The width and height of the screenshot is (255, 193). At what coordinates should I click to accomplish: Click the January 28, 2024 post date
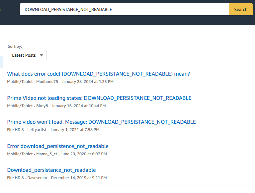(88, 82)
